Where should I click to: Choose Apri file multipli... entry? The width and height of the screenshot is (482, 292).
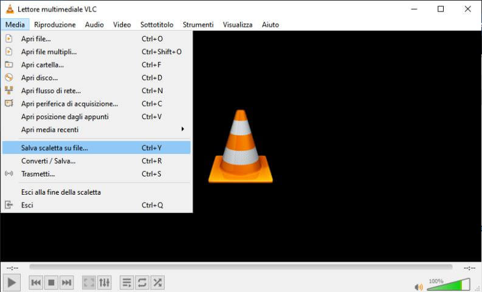(x=96, y=52)
